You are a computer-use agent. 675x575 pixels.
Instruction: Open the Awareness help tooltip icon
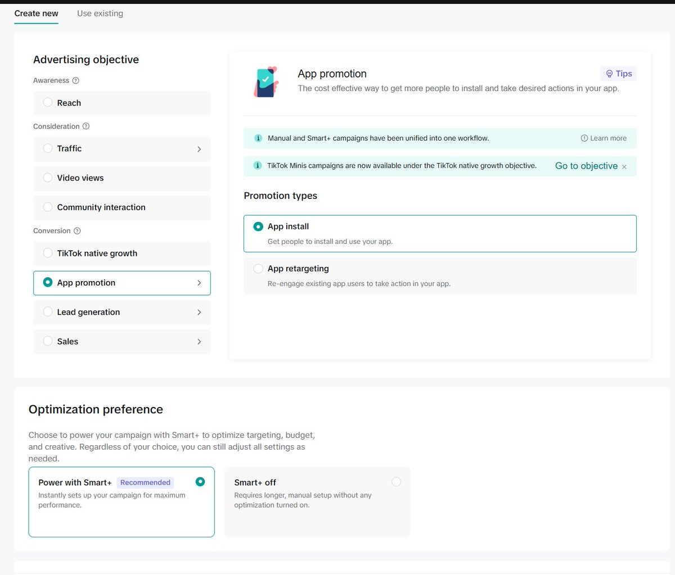[x=76, y=80]
